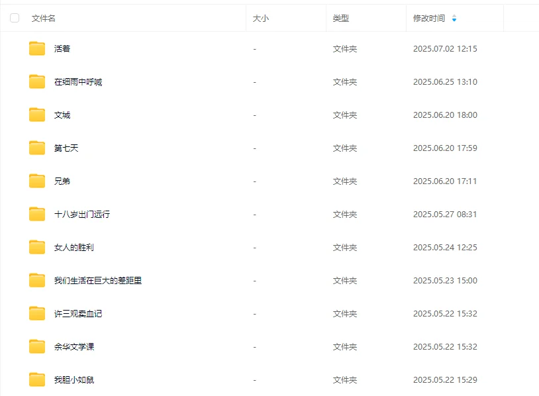
Task: Open the 十八岁出门远行 folder icon
Action: pyautogui.click(x=37, y=214)
